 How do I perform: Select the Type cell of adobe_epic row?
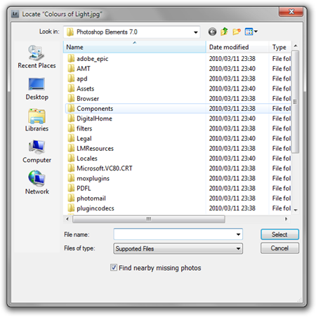(282, 58)
